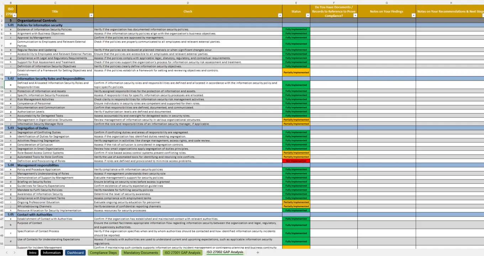Screen dimensions: 484x256
Task: Open the Title column filter
Action: click(91, 16)
